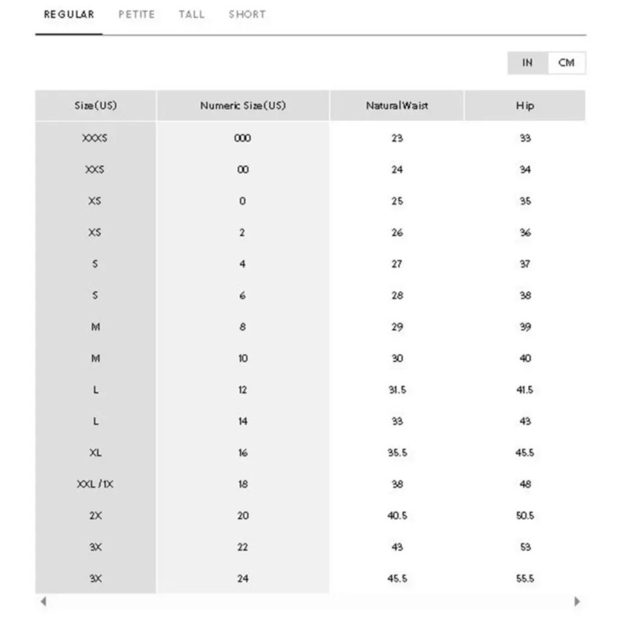Screen dimensions: 620x620
Task: Open the TALL sizing tab
Action: coord(191,15)
